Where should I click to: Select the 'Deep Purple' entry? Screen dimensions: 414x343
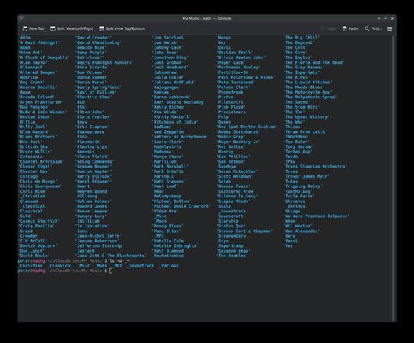tap(91, 53)
